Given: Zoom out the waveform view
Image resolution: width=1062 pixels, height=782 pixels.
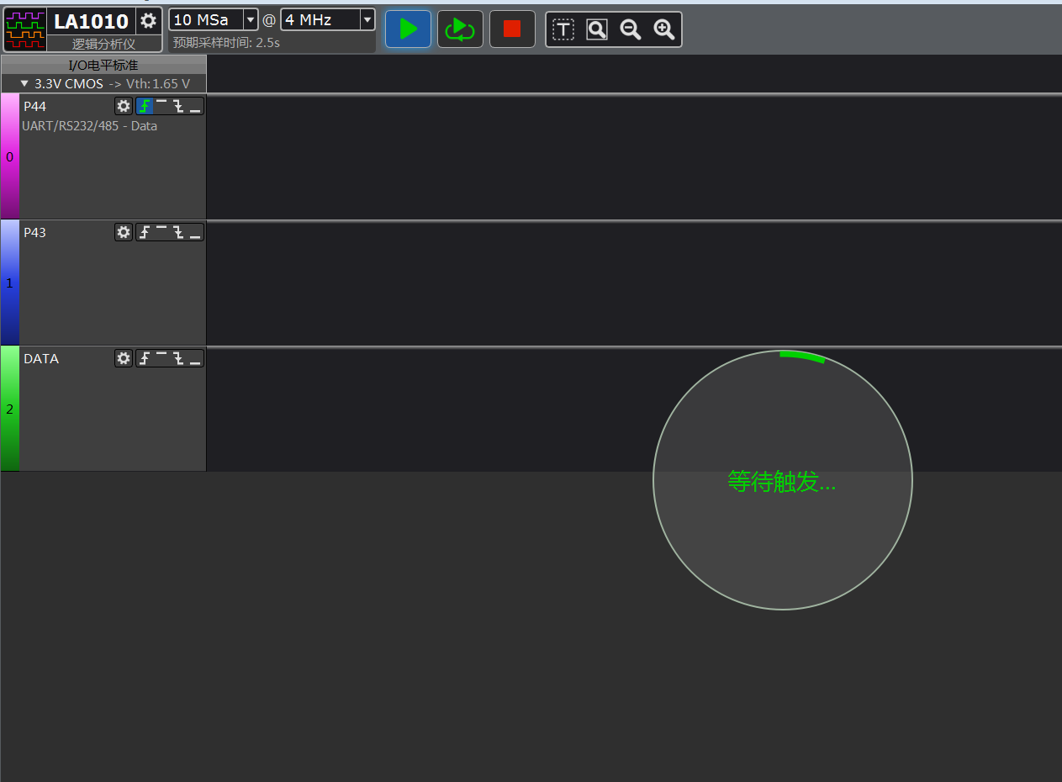Looking at the screenshot, I should point(631,30).
